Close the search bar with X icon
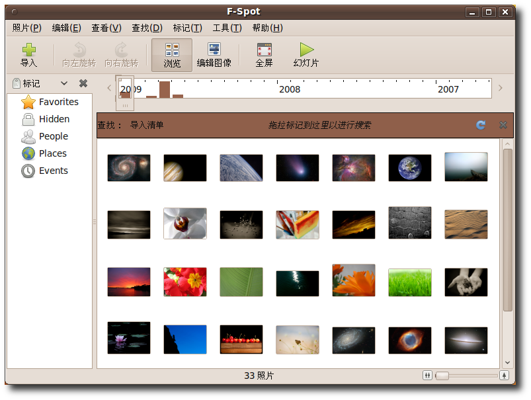This screenshot has height=400, width=531. 503,125
